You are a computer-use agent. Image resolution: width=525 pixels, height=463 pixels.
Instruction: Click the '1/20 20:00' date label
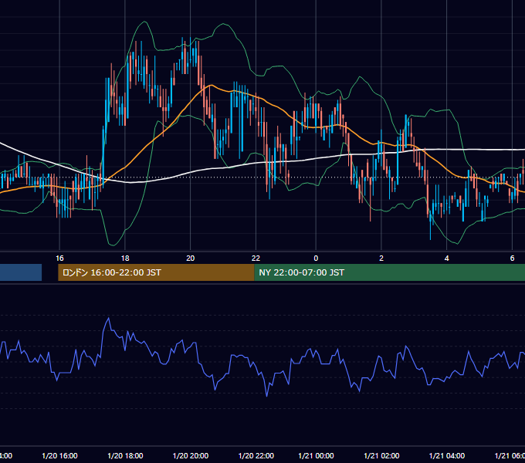[x=191, y=456]
